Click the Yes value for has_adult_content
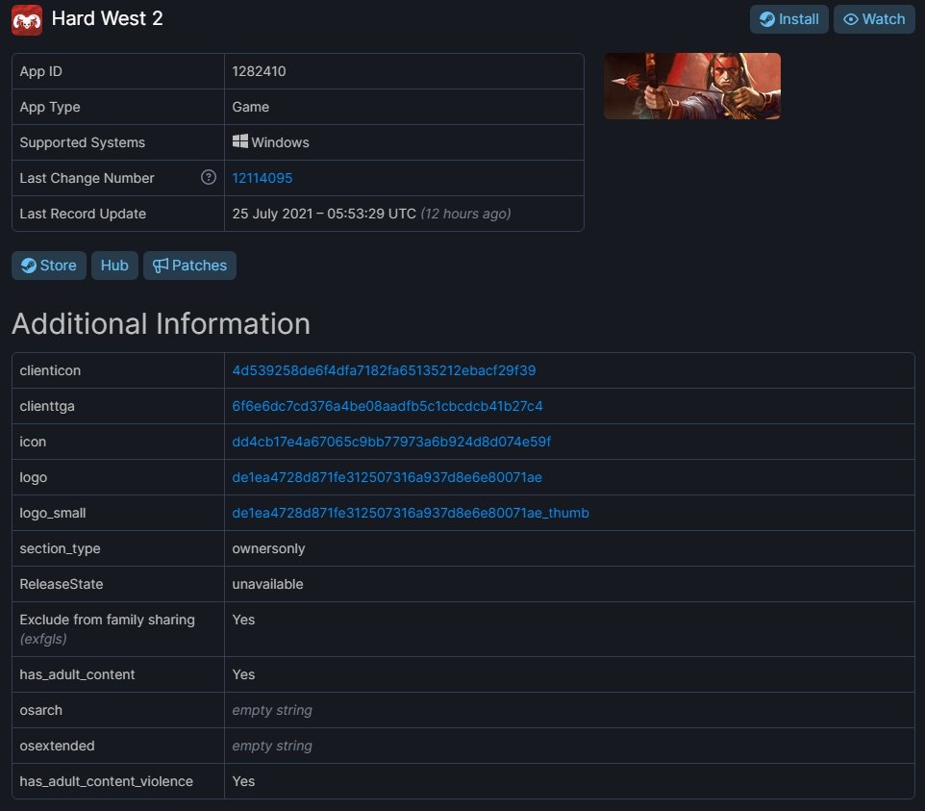The image size is (925, 811). 243,674
